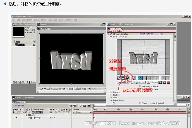Collapse the Solid 1 layer twirl in Timeline

(24, 112)
